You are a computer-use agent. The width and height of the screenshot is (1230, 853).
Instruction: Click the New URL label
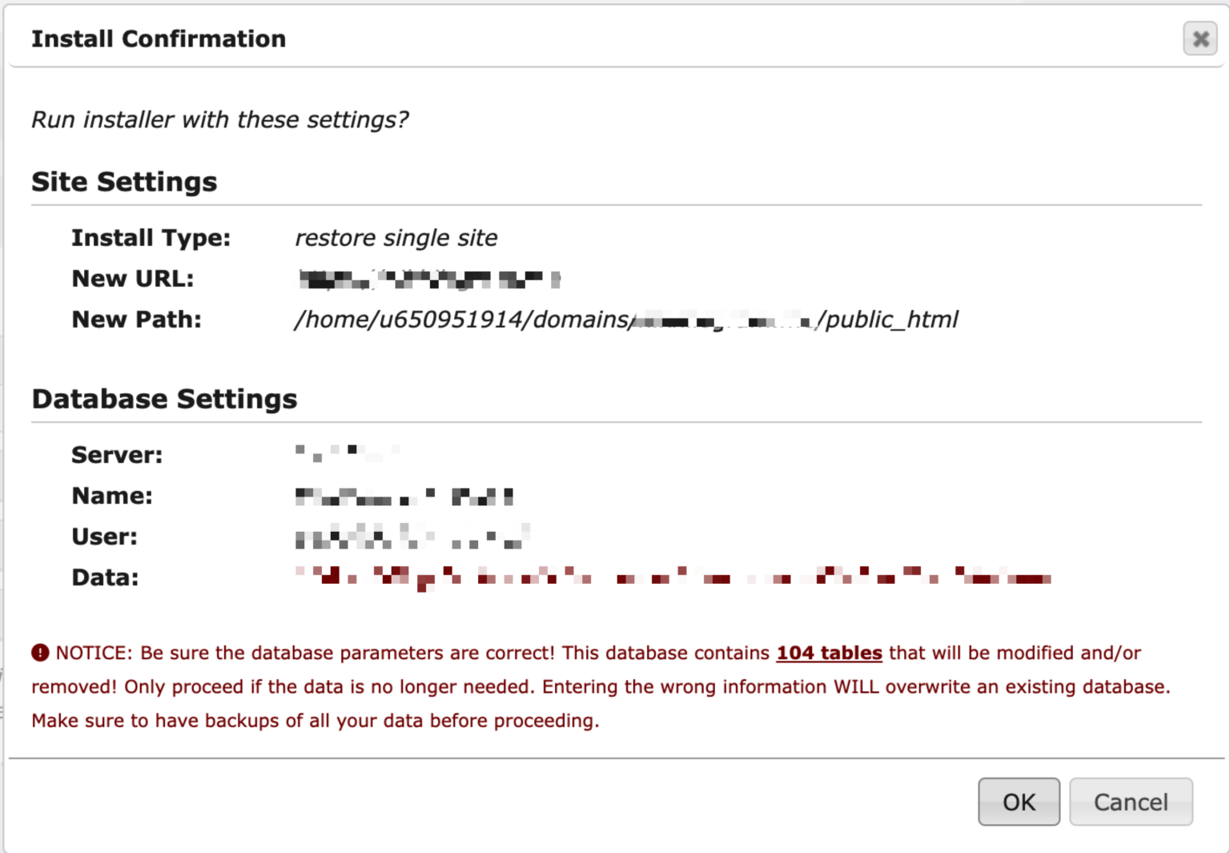(x=132, y=279)
